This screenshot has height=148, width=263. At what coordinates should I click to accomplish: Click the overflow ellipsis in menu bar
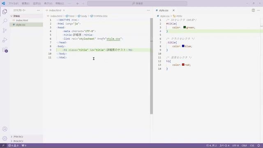point(69,3)
